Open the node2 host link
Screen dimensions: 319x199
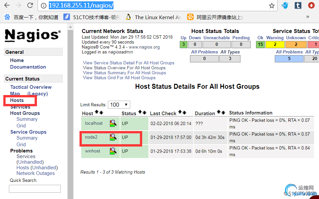(x=91, y=137)
